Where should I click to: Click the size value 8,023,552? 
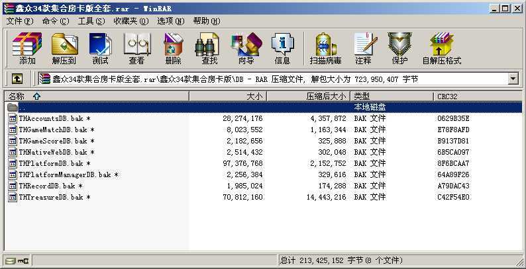click(244, 130)
